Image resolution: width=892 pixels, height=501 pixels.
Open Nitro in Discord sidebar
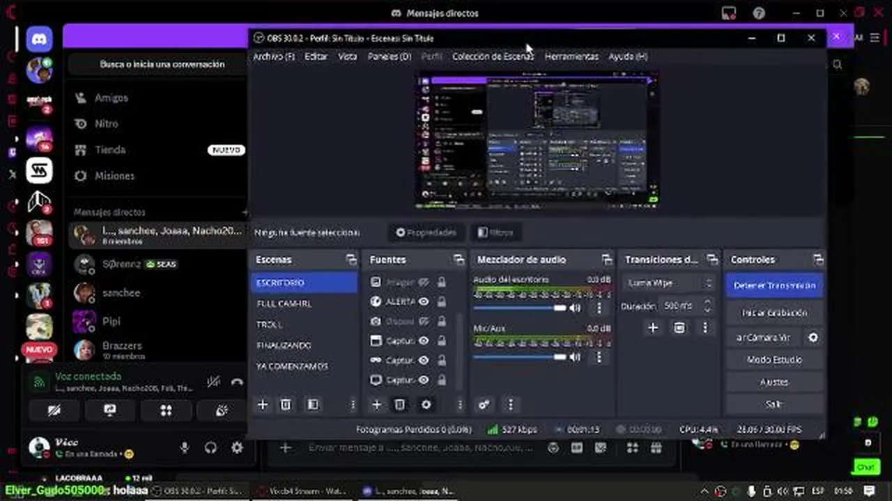pyautogui.click(x=157, y=124)
